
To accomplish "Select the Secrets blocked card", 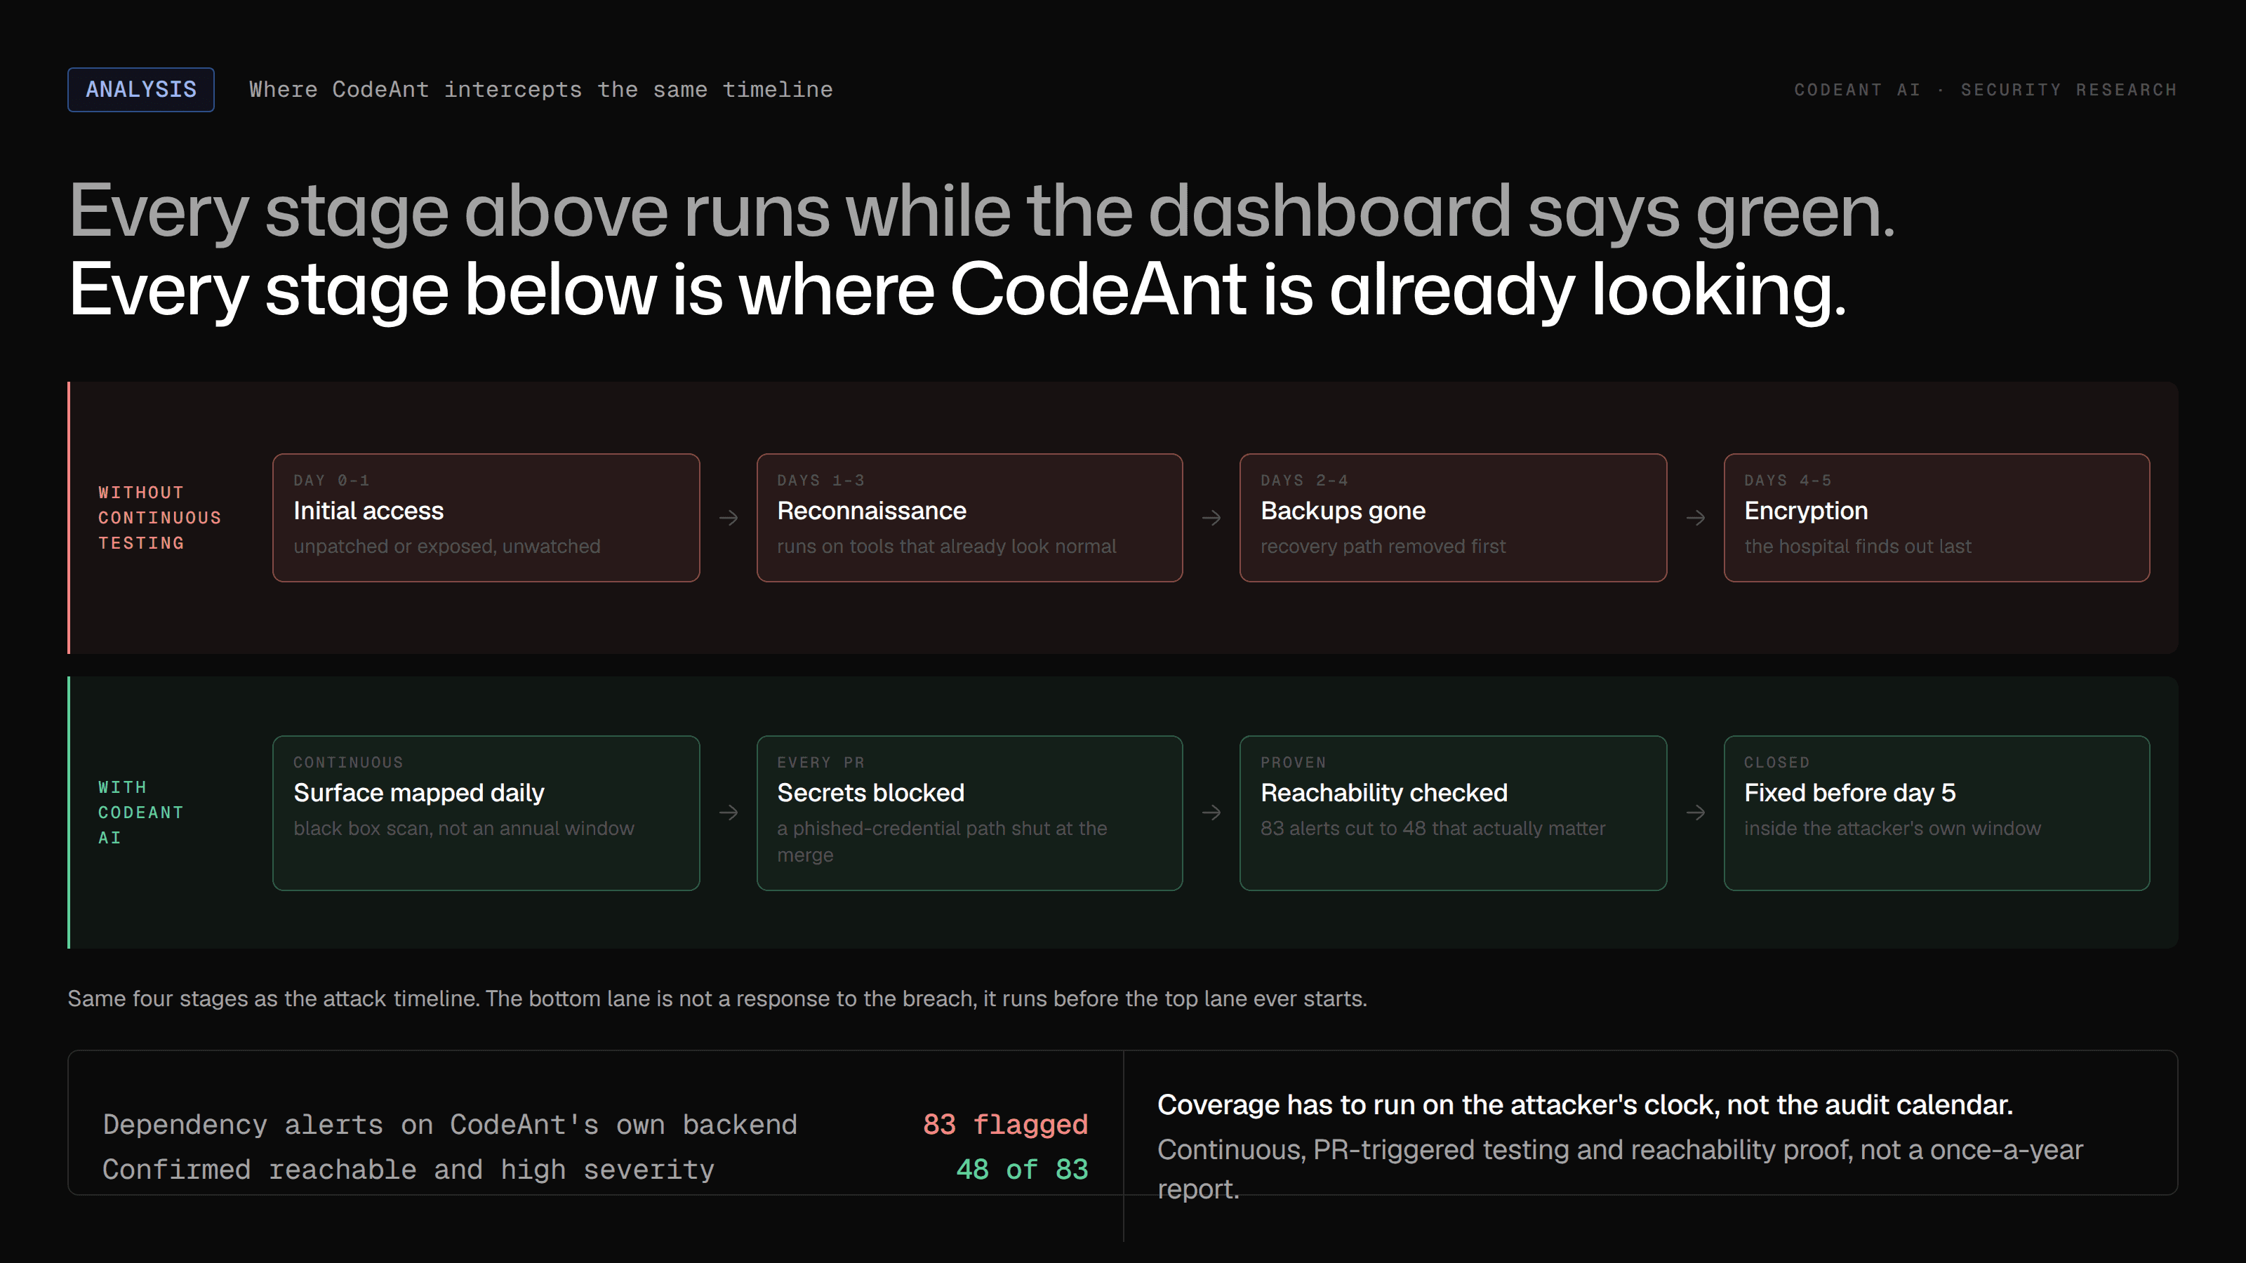I will (x=969, y=813).
